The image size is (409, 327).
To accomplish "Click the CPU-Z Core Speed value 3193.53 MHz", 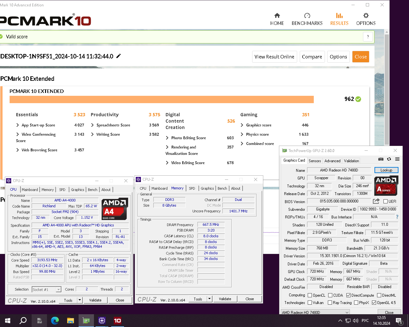I will pyautogui.click(x=47, y=260).
